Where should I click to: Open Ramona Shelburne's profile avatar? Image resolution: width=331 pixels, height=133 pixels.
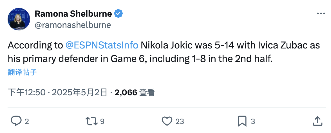[19, 19]
